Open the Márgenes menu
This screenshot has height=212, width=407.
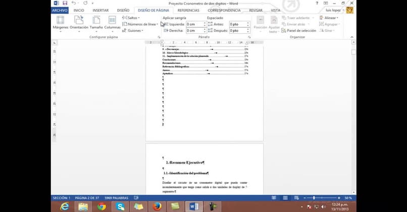[61, 24]
